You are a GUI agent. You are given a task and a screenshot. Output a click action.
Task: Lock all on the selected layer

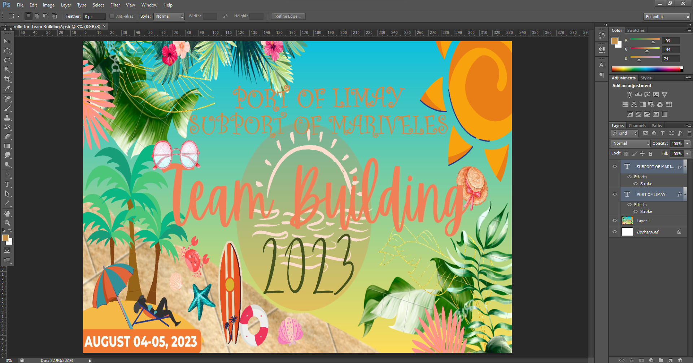point(650,154)
